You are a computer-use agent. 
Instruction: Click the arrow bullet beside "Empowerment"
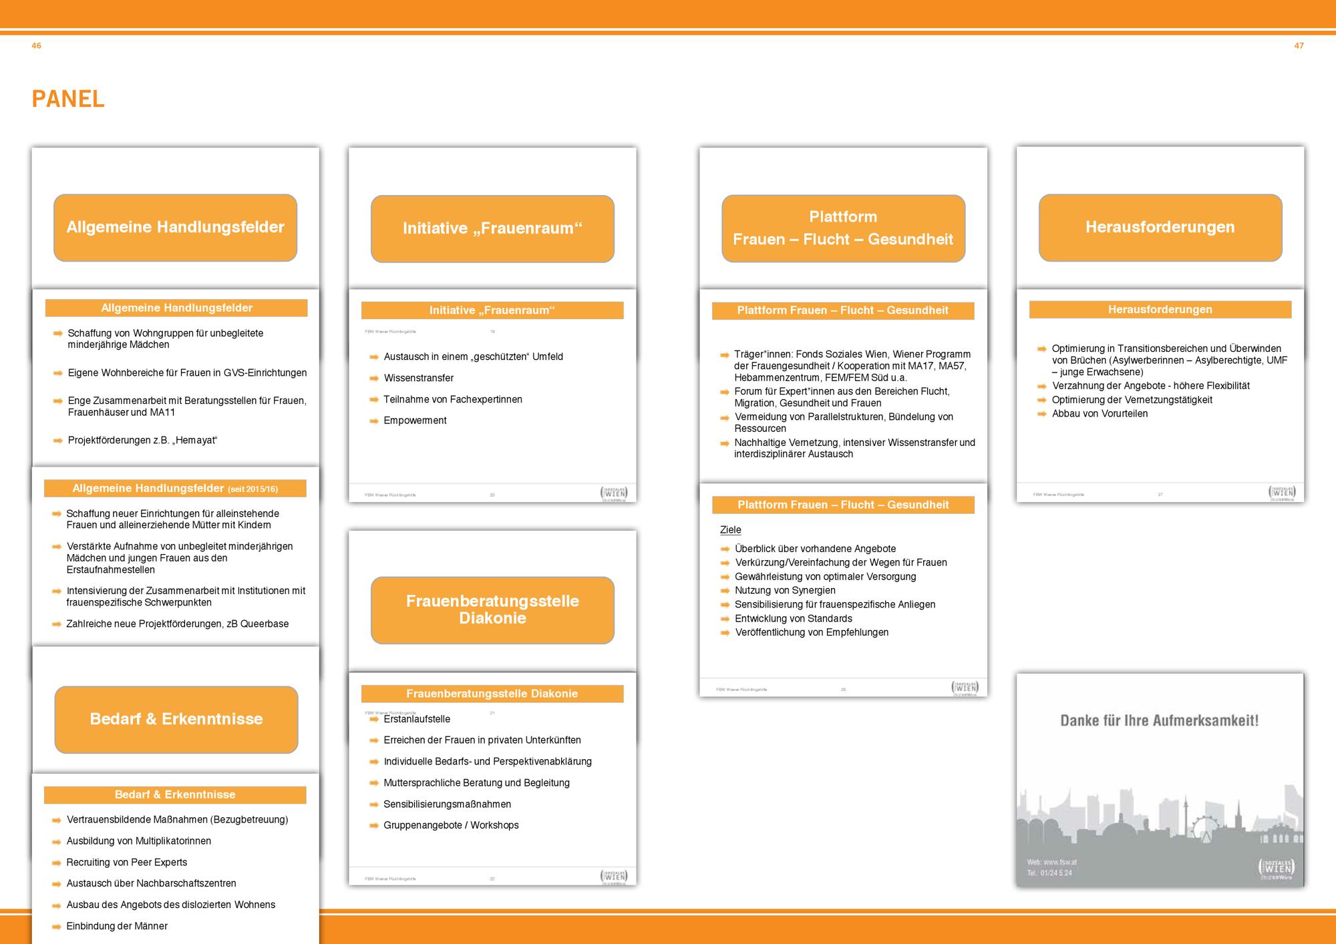374,421
